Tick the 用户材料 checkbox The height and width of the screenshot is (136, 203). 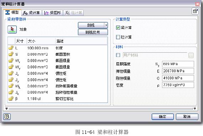pyautogui.click(x=118, y=55)
